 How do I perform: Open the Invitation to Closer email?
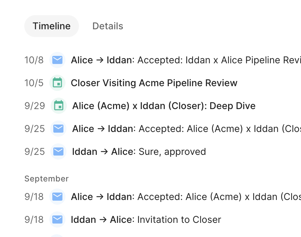pos(146,219)
